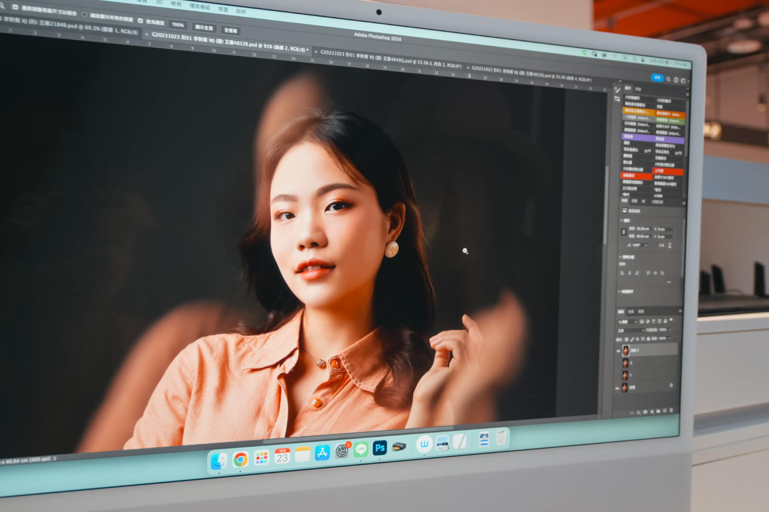Viewport: 769px width, 512px height.
Task: Collapse the align section in Properties panel
Action: coord(620,257)
